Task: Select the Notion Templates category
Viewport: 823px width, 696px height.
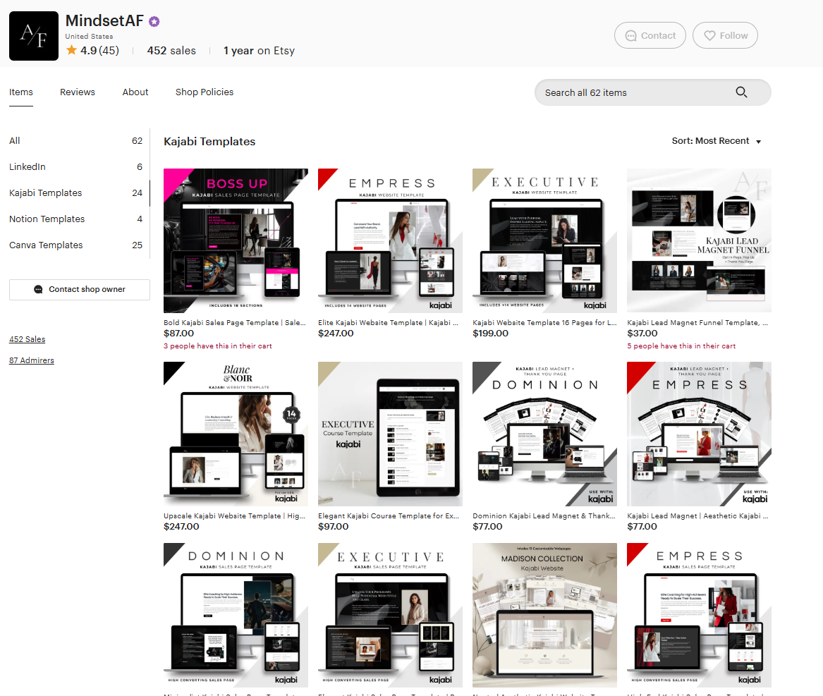Action: point(75,219)
